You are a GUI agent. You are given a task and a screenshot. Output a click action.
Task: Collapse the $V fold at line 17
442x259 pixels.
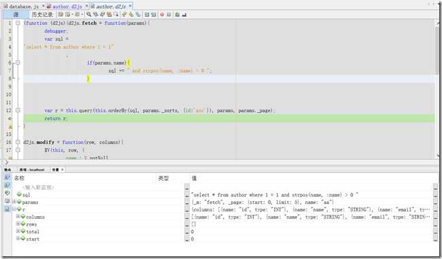click(18, 150)
